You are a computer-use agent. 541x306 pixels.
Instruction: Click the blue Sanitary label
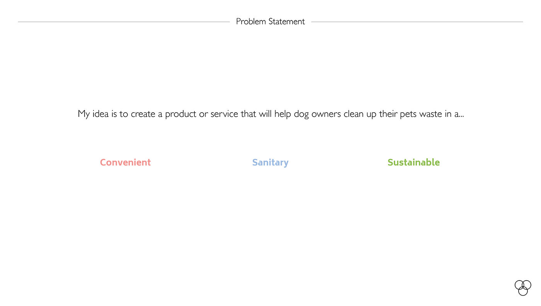pyautogui.click(x=270, y=162)
